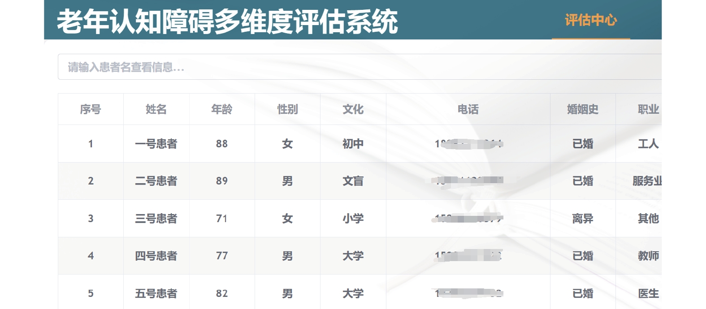
Task: Click the 年龄 column header
Action: (x=222, y=109)
